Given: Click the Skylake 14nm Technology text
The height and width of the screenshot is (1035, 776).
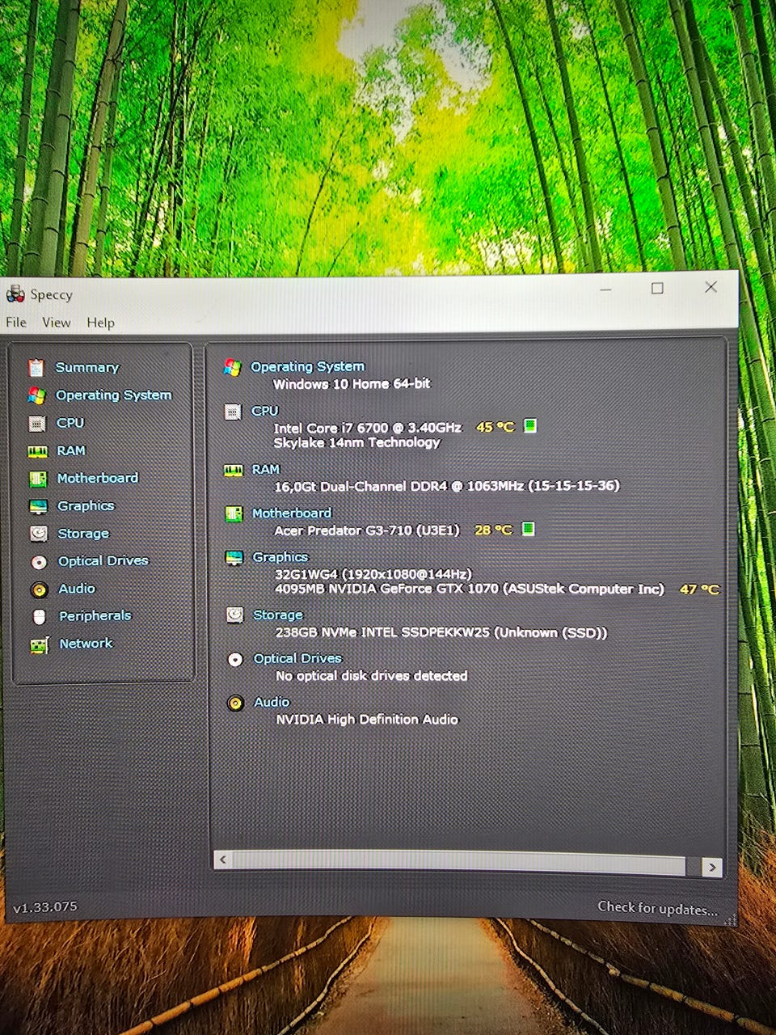Looking at the screenshot, I should pyautogui.click(x=356, y=443).
